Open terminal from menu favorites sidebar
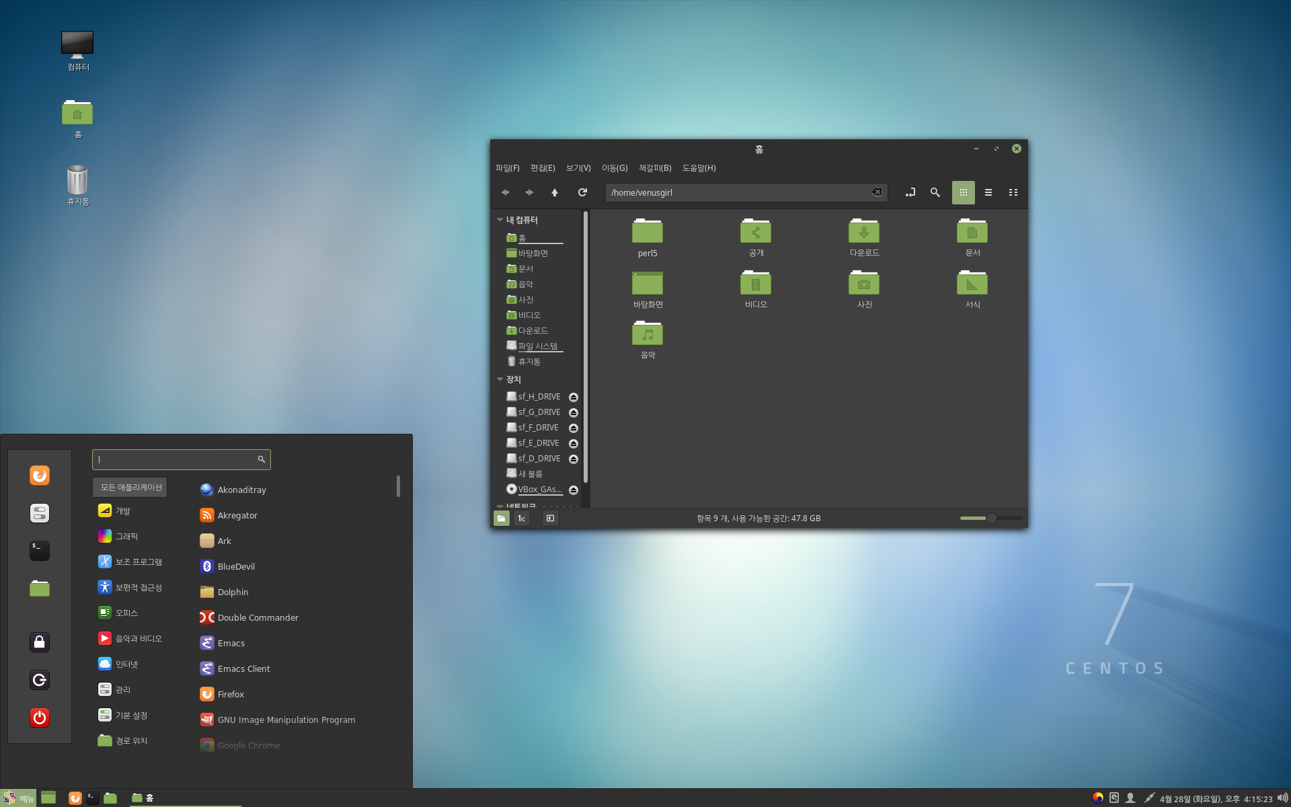Image resolution: width=1291 pixels, height=807 pixels. (40, 551)
